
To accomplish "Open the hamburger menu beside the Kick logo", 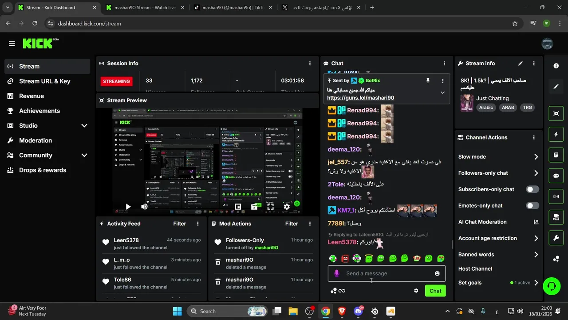I will (12, 44).
